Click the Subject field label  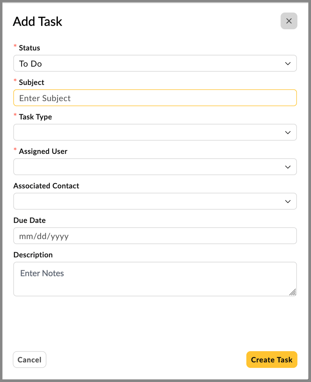point(32,82)
